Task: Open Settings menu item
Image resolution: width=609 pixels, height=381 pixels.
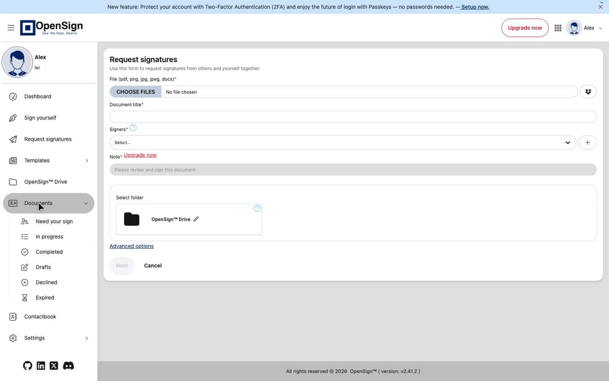Action: pyautogui.click(x=34, y=338)
